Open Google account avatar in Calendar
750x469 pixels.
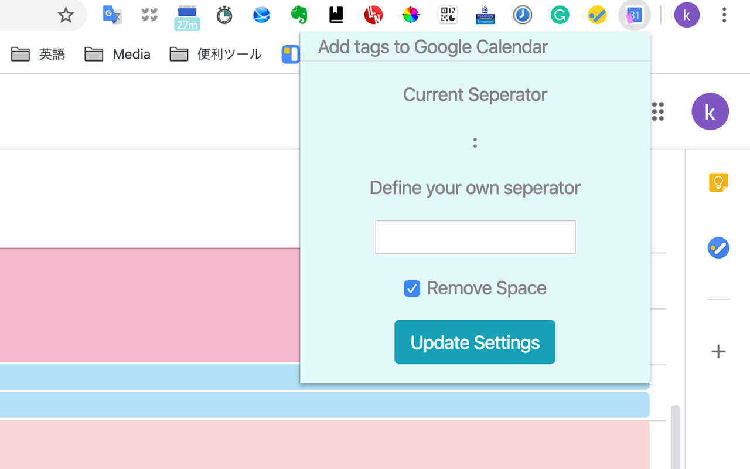(710, 111)
